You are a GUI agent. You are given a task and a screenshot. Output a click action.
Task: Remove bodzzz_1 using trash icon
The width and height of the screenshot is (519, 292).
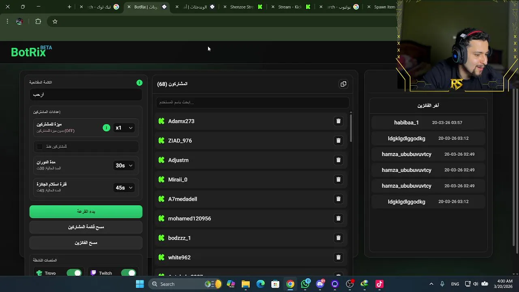tap(338, 238)
